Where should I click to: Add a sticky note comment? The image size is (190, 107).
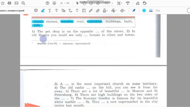click(x=36, y=11)
